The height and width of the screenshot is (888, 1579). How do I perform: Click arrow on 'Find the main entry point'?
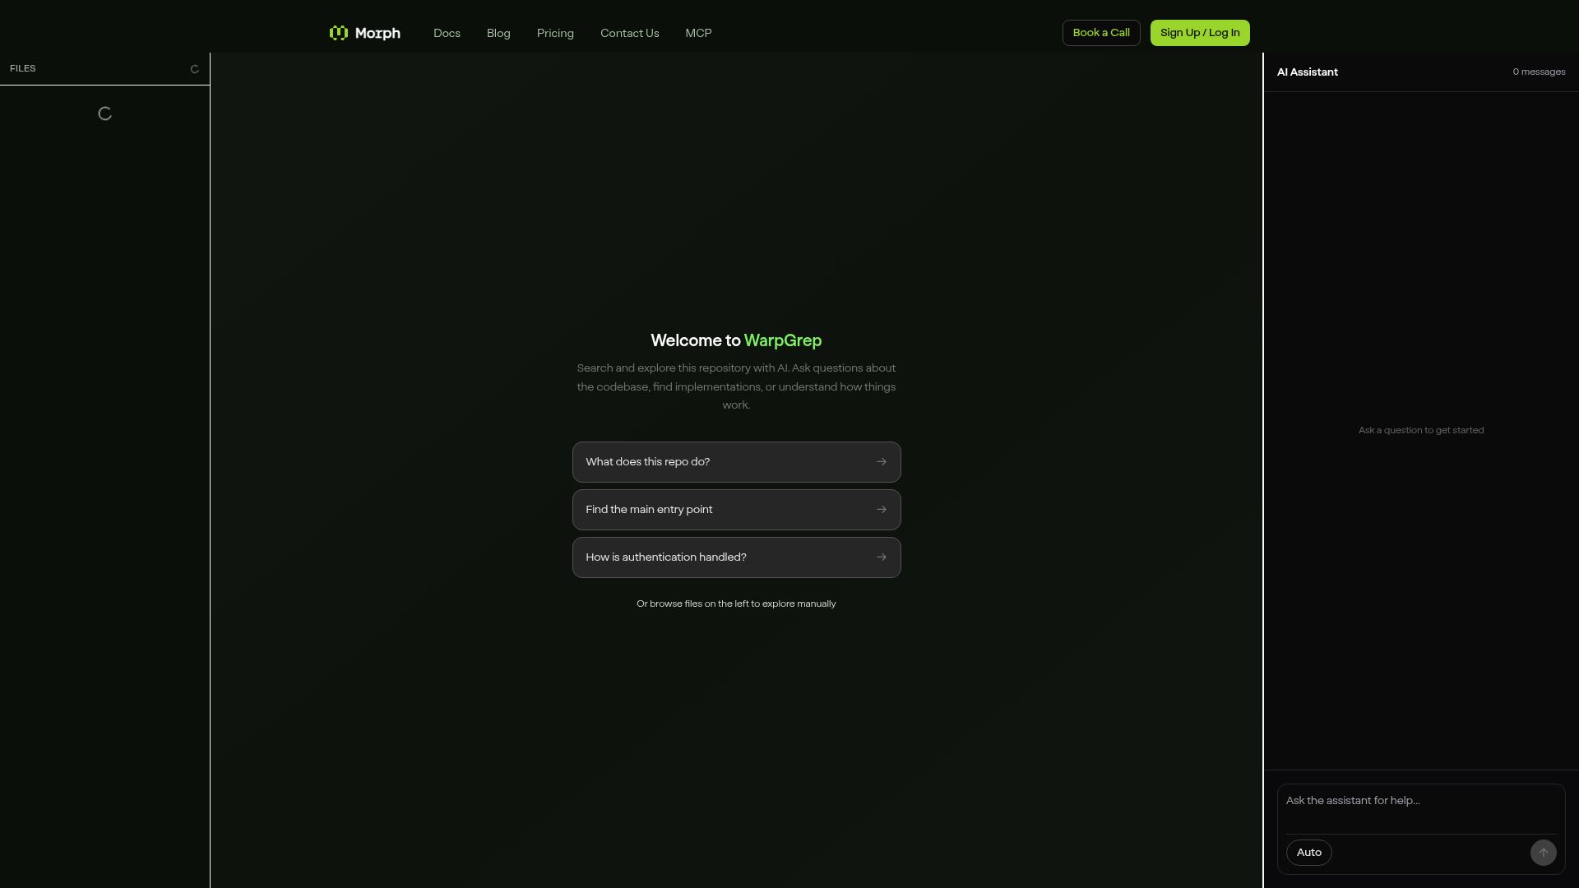pyautogui.click(x=882, y=510)
